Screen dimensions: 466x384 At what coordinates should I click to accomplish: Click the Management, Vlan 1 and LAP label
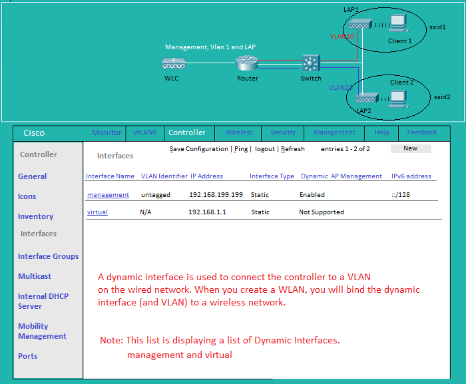point(210,47)
